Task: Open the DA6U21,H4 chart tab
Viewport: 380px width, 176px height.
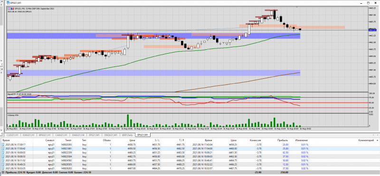Action: 78,135
